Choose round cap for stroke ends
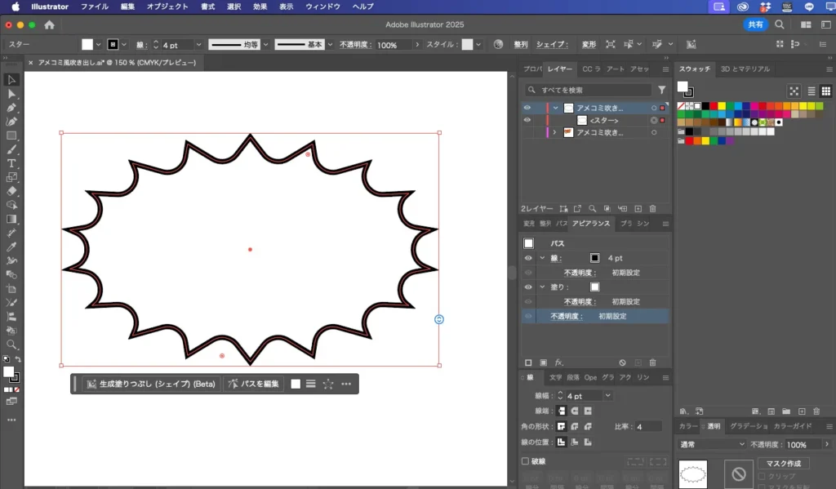 pyautogui.click(x=575, y=411)
